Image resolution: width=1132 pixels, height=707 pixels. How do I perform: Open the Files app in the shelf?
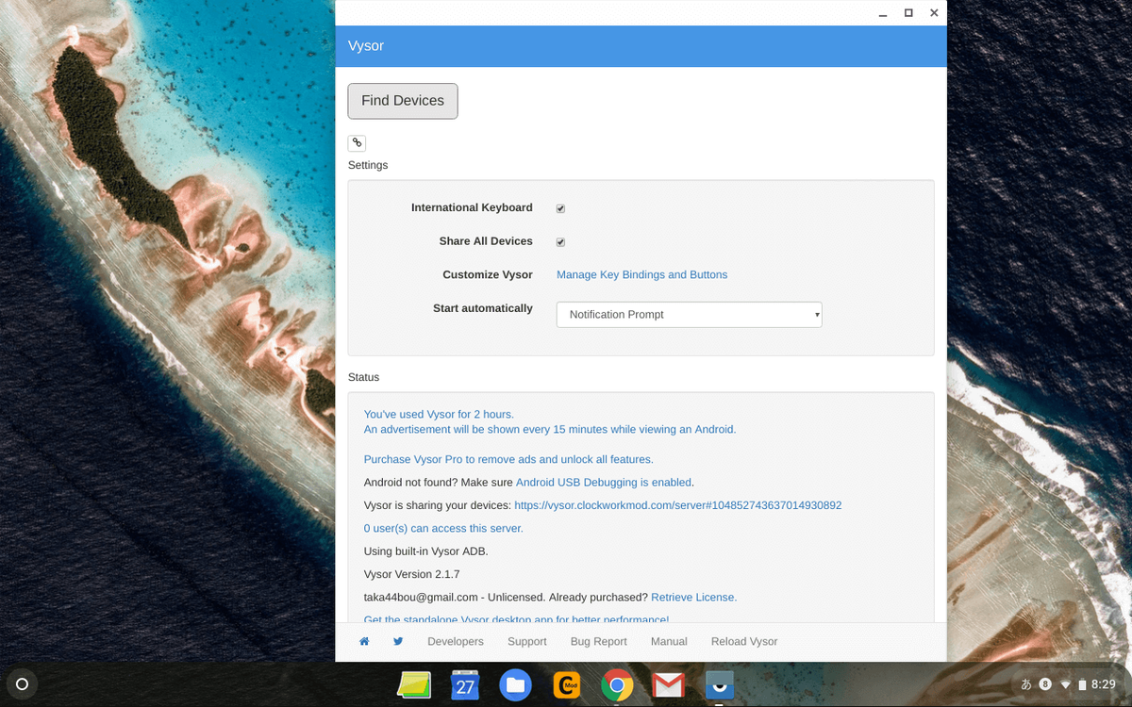(x=515, y=684)
